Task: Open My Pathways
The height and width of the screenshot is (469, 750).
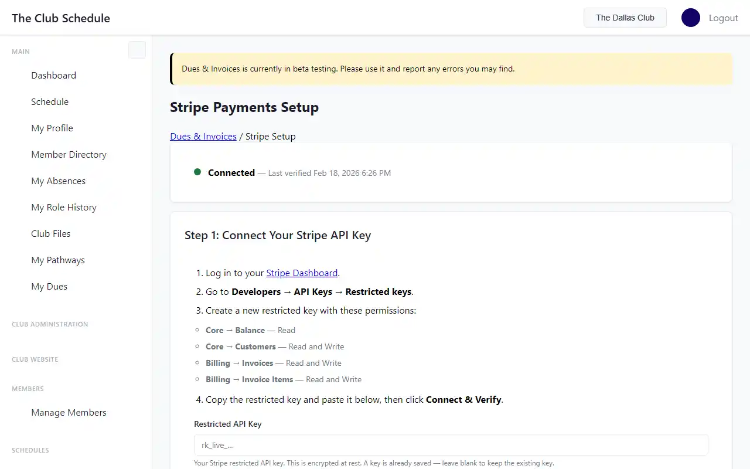Action: tap(57, 260)
